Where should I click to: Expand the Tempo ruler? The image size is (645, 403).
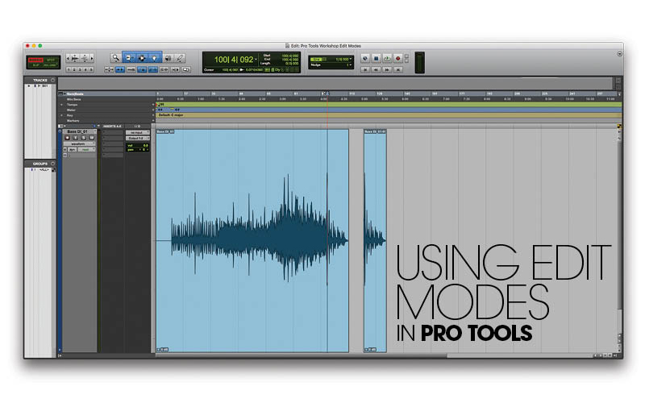coord(62,105)
